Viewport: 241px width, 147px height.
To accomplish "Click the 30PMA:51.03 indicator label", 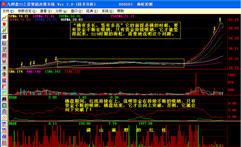I will [20, 20].
